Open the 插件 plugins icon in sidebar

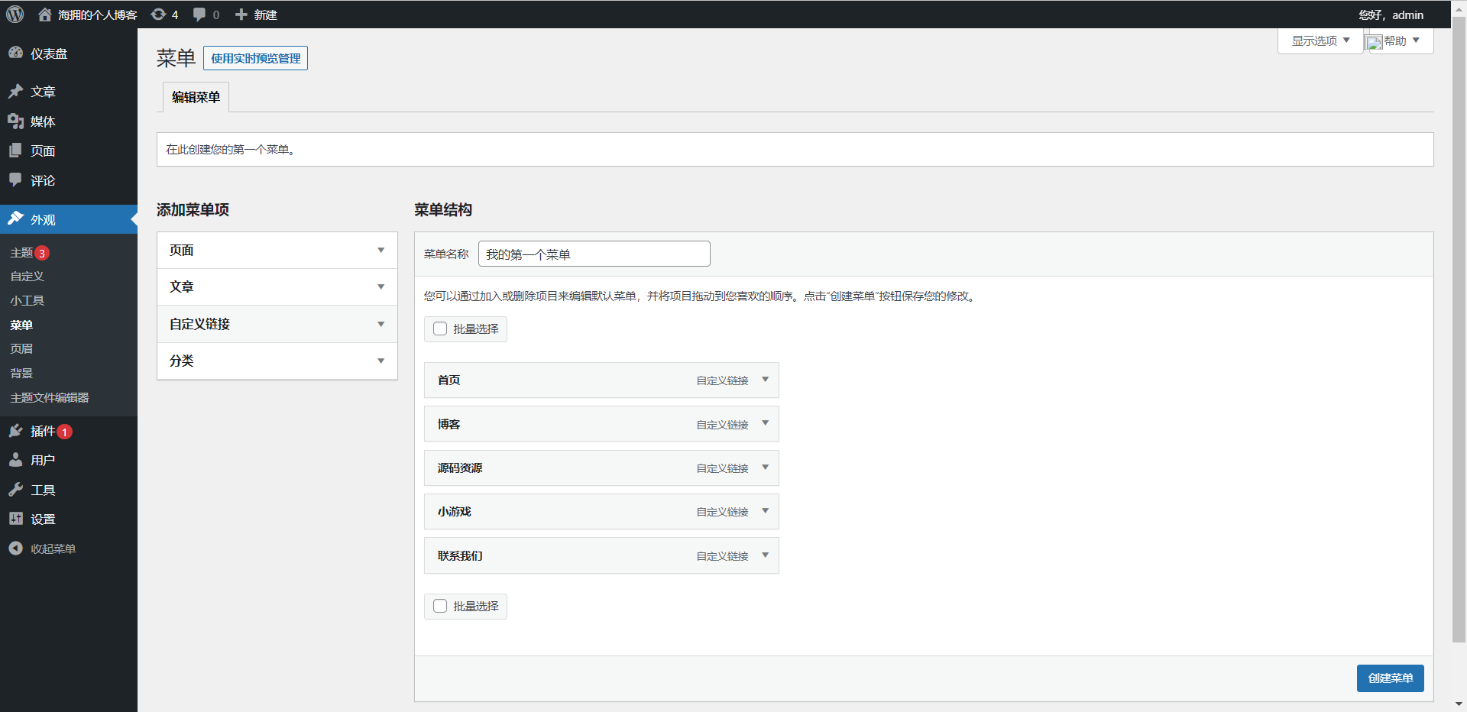15,432
